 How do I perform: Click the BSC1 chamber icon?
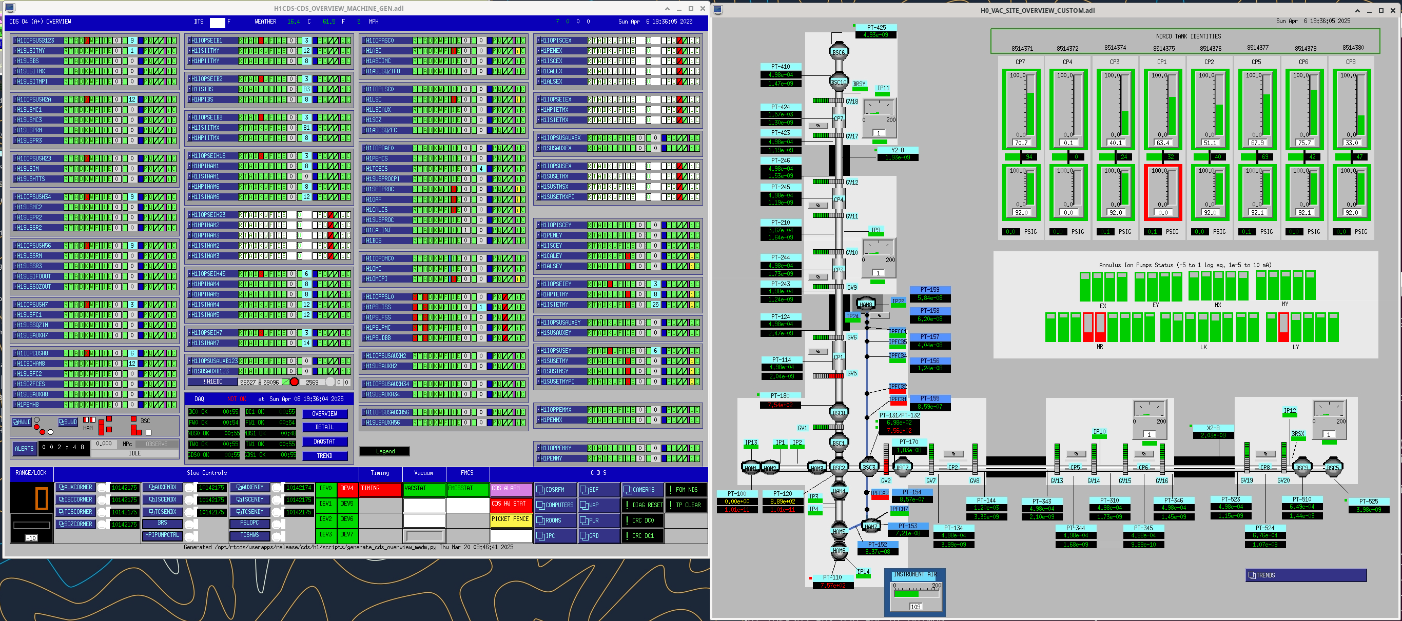[839, 443]
